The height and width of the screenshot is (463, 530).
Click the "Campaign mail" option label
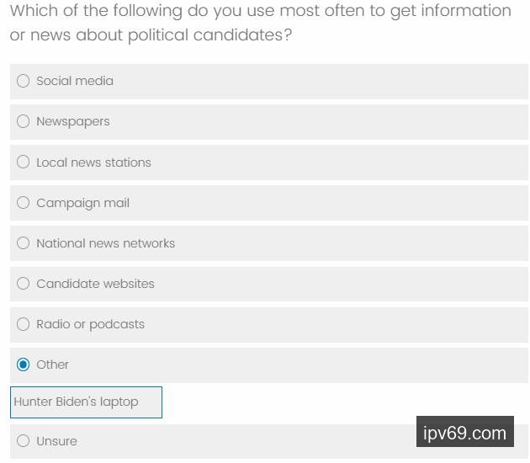point(82,203)
